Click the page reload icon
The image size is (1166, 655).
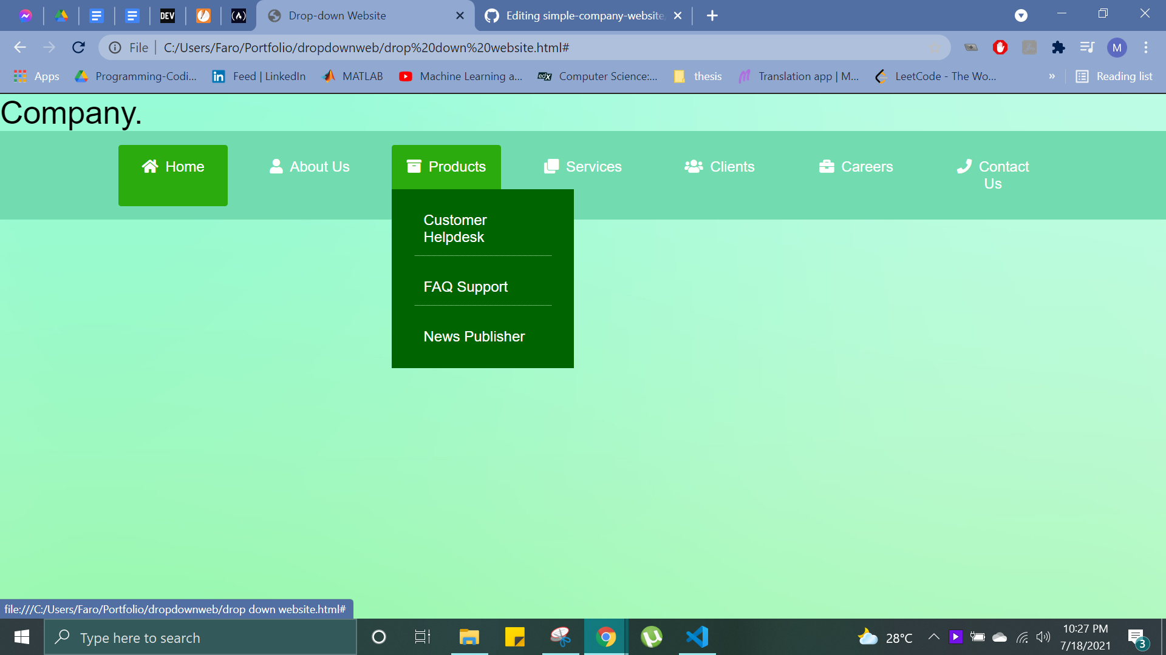(78, 47)
